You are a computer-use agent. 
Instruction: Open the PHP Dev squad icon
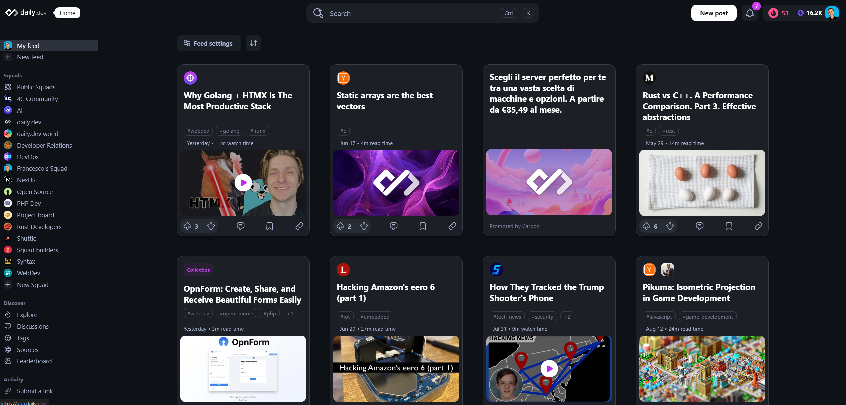[8, 203]
